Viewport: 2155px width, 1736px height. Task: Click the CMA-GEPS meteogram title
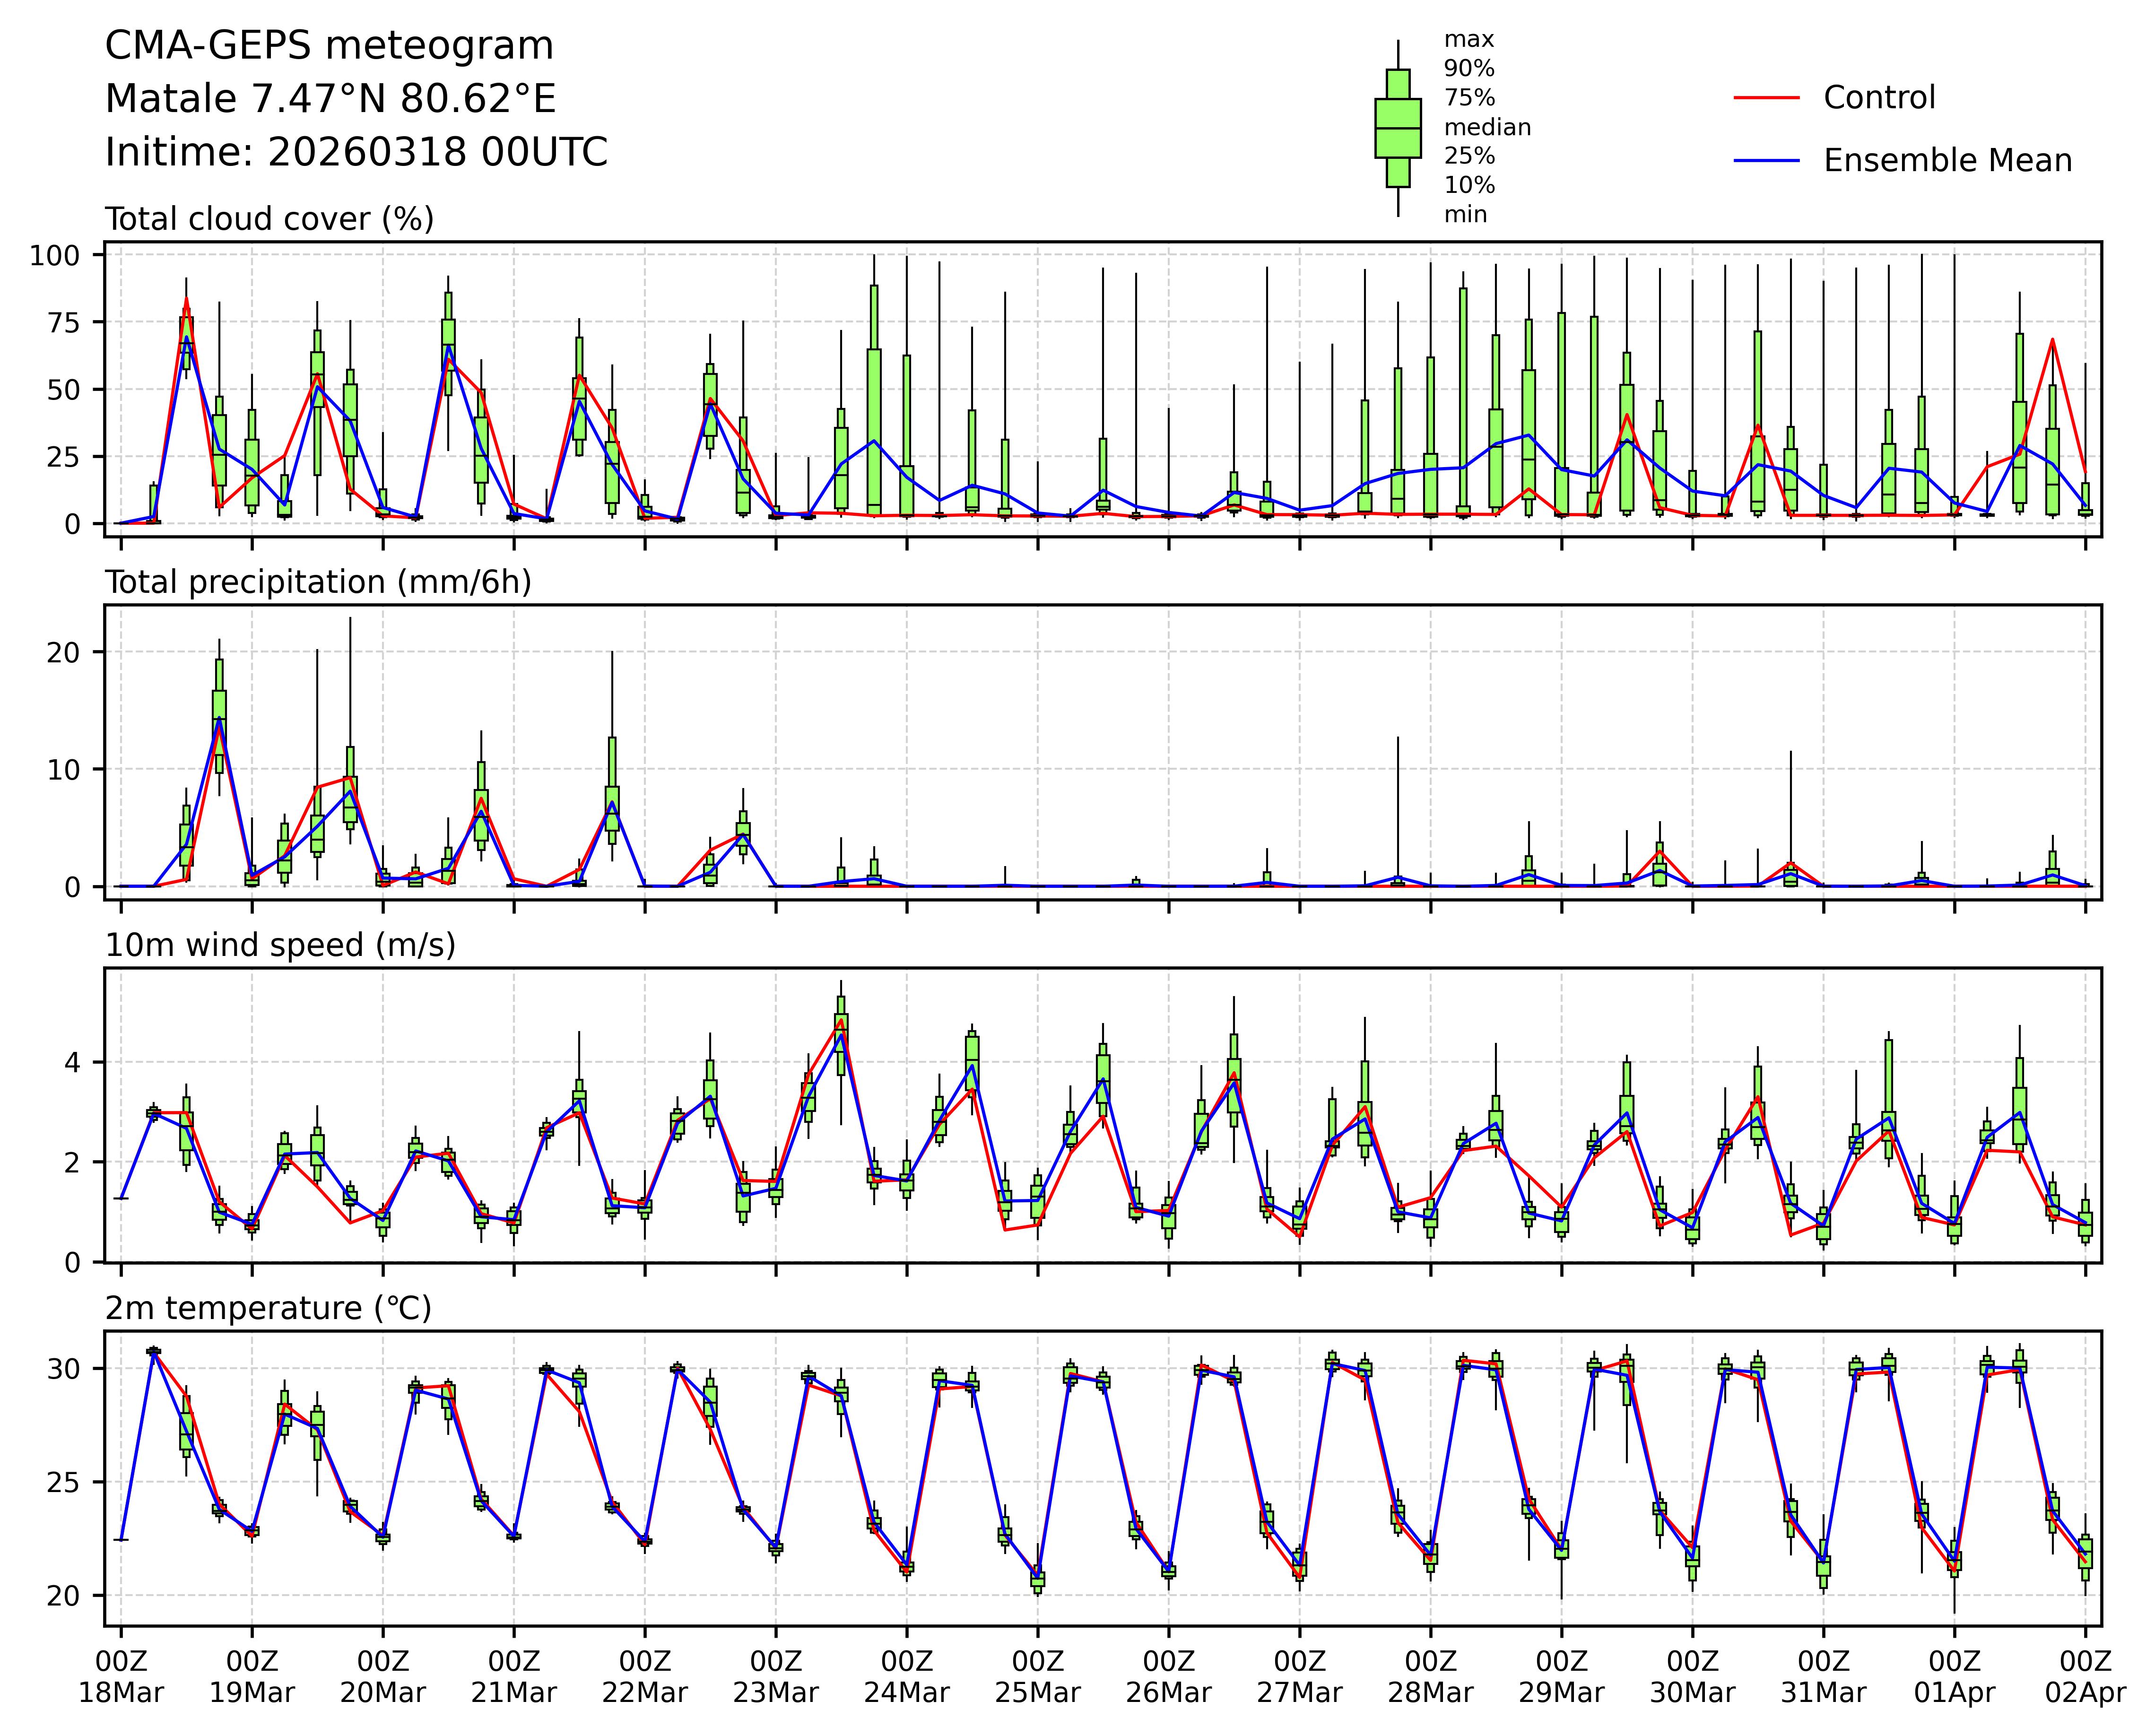point(329,47)
